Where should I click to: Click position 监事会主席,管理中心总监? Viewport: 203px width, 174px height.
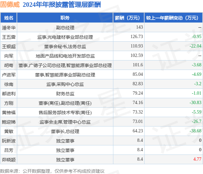point(65,122)
